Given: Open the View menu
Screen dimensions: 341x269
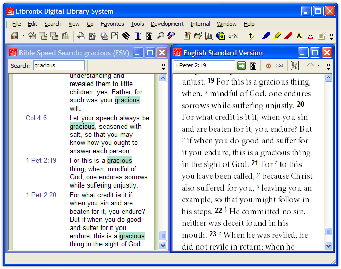Looking at the screenshot, I should pos(74,24).
